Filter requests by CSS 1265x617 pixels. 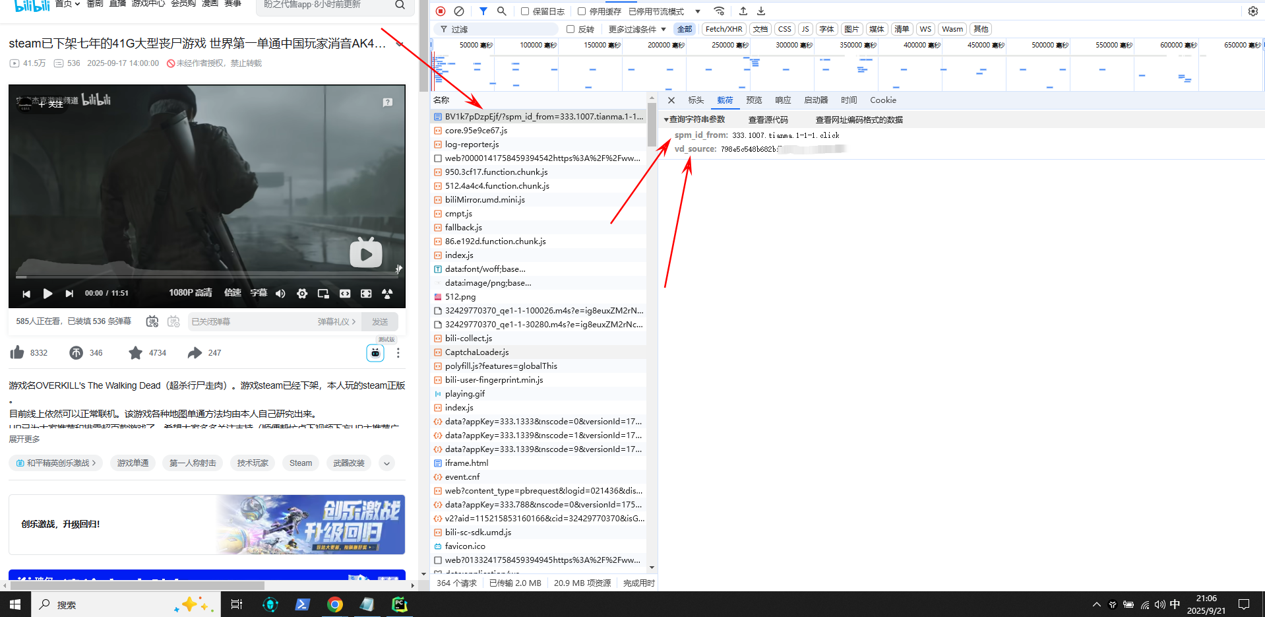[784, 29]
